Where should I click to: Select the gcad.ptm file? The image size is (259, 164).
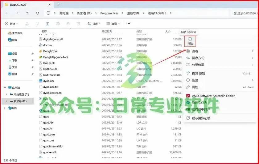49,135
